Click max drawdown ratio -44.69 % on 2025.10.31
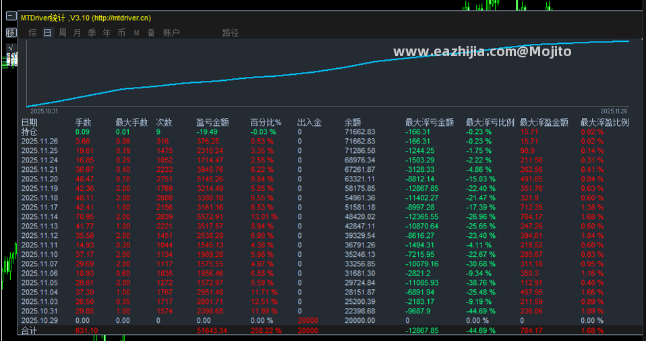 (481, 311)
